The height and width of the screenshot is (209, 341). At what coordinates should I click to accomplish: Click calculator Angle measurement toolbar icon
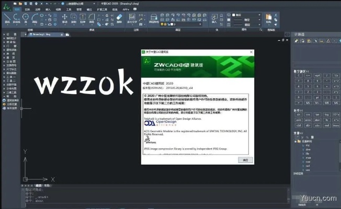(328, 41)
